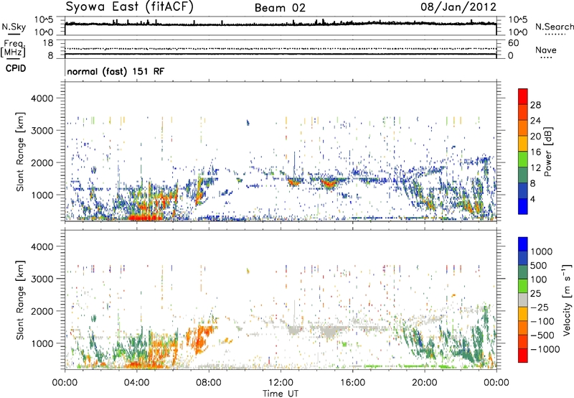Click the "-500" Velocity colorbar label
This screenshot has width=574, height=398.
pyautogui.click(x=542, y=335)
